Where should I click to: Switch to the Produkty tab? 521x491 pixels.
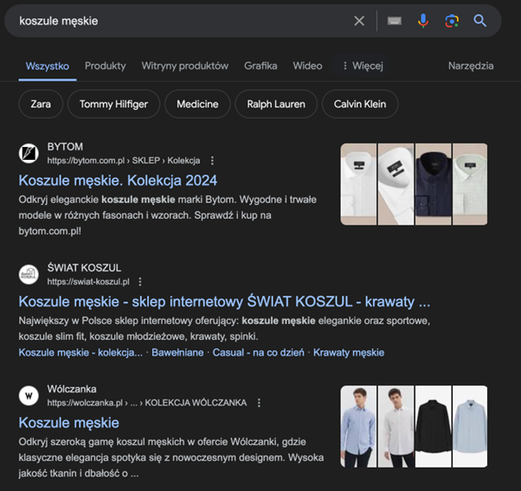105,66
